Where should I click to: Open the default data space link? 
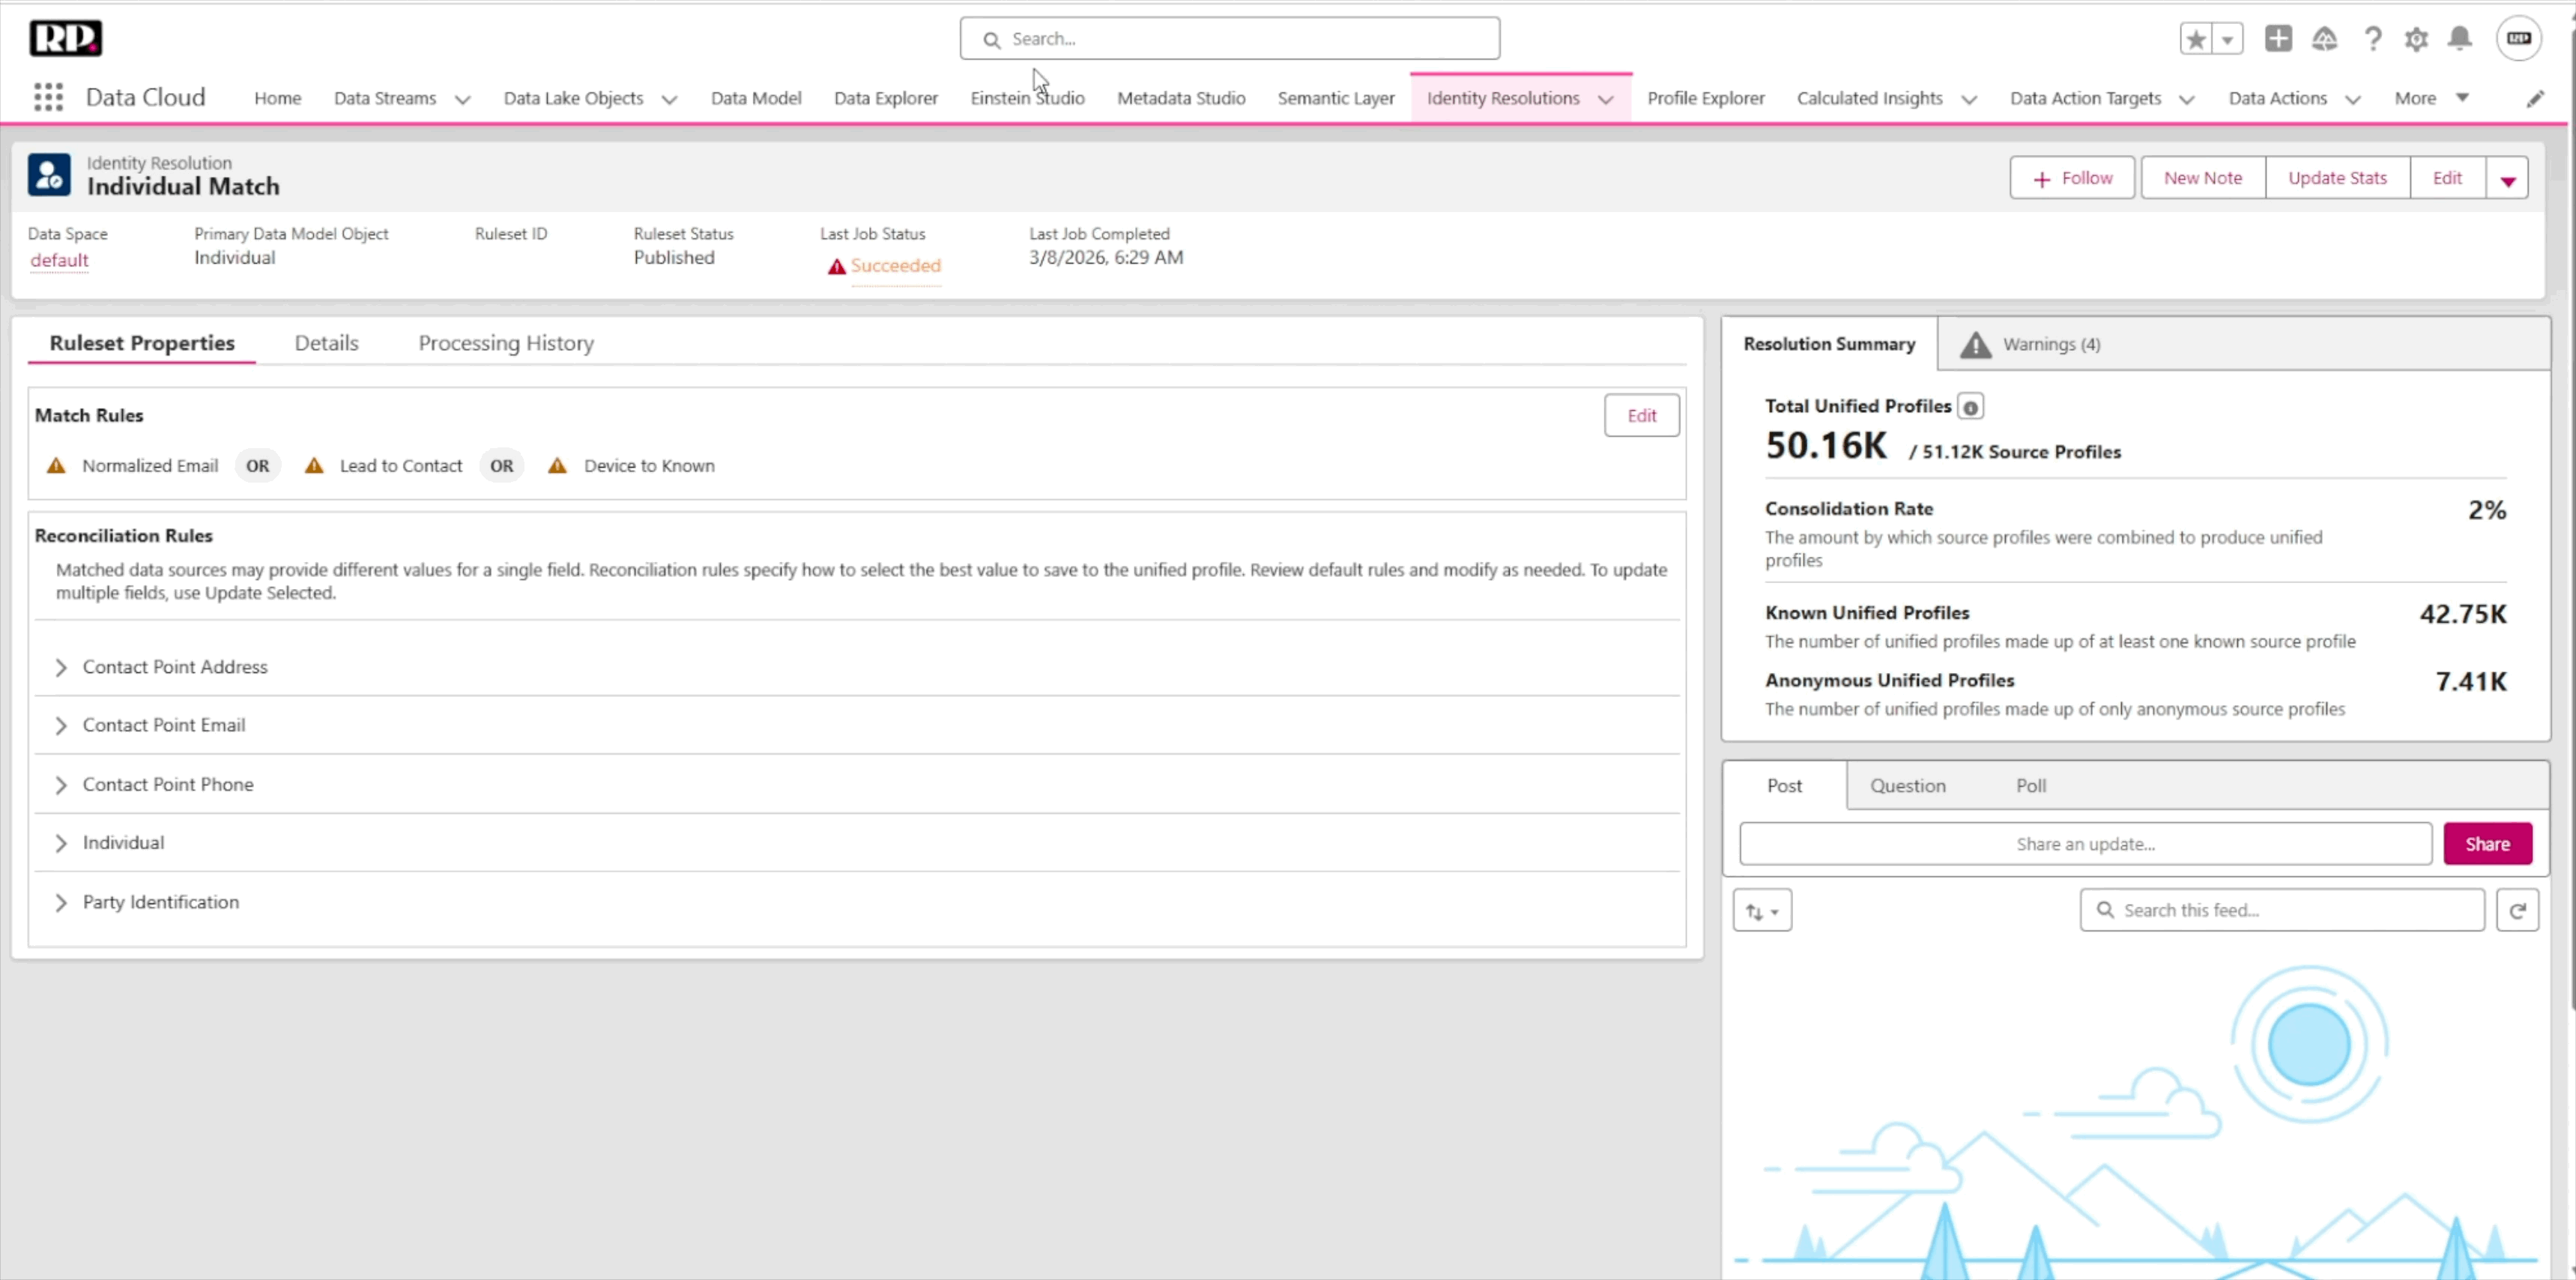tap(59, 260)
